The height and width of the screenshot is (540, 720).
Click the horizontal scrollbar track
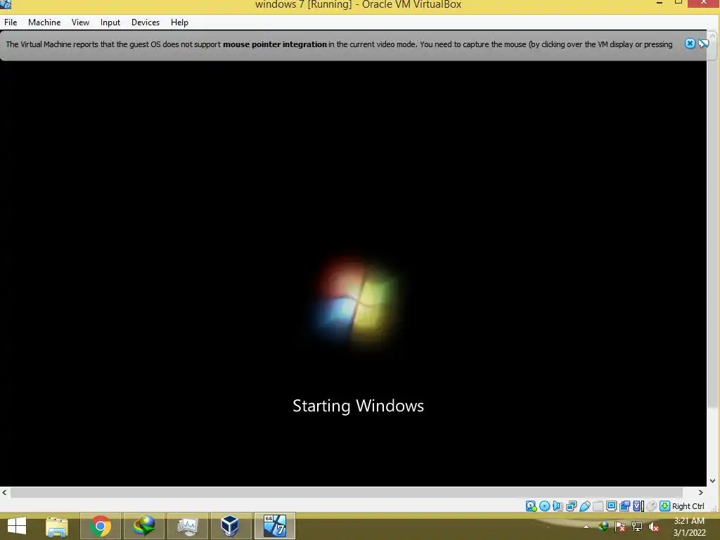(x=347, y=492)
